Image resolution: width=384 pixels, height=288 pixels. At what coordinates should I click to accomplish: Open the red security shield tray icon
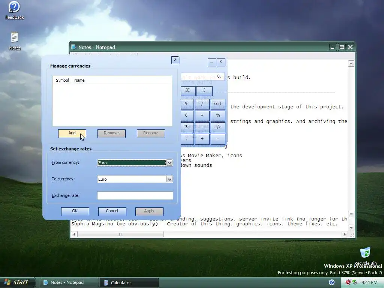coord(348,282)
